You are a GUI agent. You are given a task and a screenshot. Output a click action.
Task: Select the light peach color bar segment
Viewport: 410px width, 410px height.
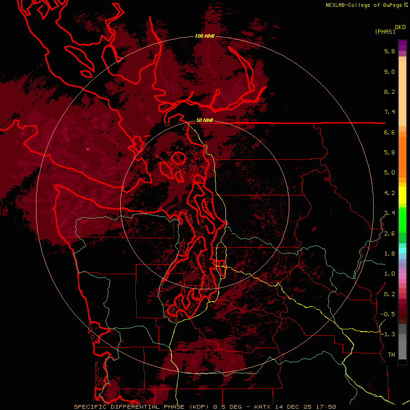[402, 93]
